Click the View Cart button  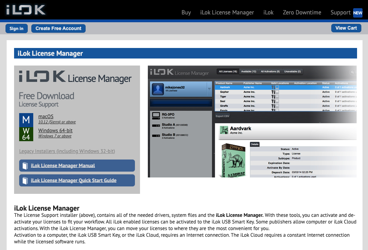pyautogui.click(x=346, y=28)
